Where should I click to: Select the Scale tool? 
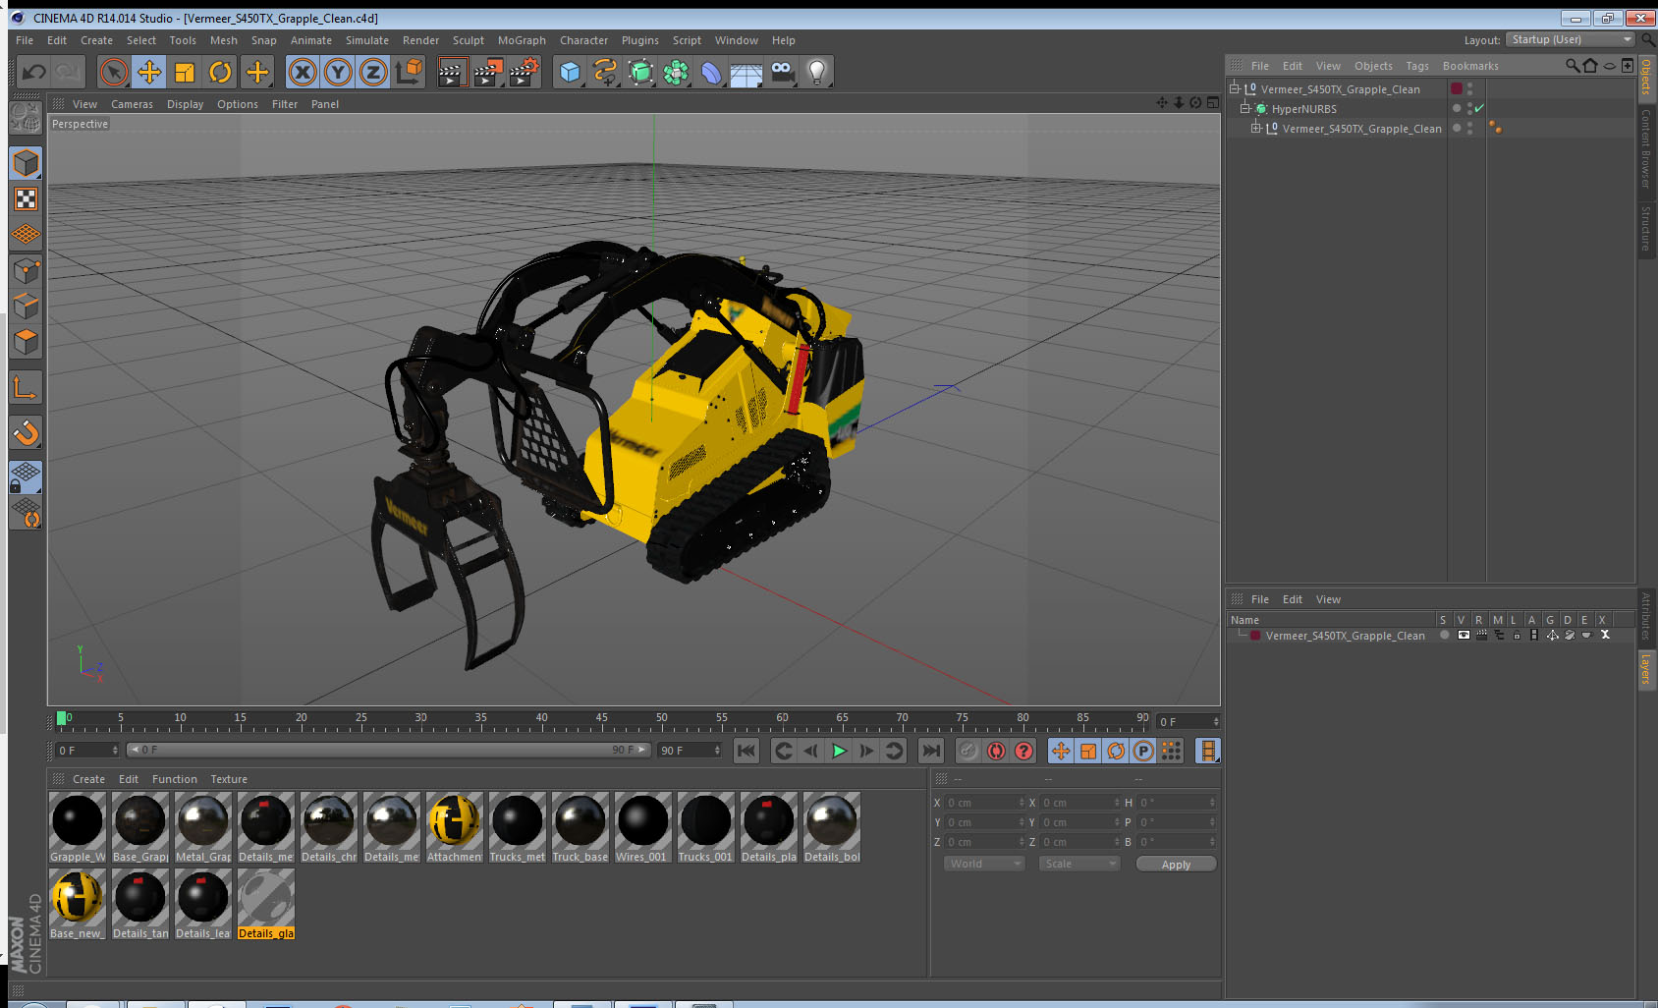[x=185, y=72]
